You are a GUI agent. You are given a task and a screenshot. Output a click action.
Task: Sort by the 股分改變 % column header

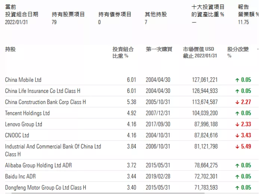pos(238,52)
